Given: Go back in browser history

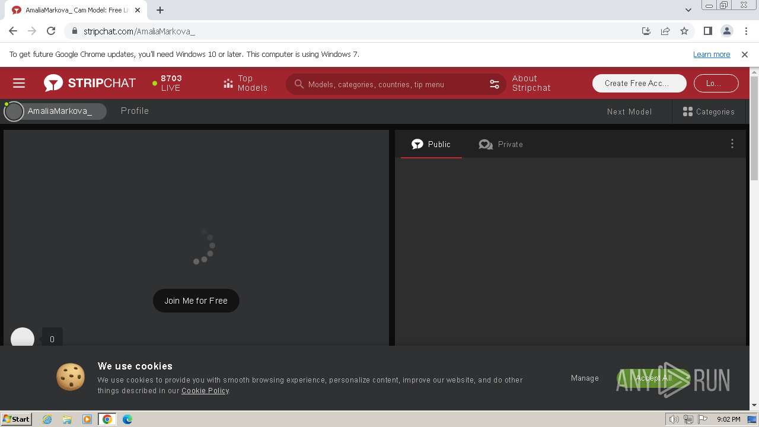Looking at the screenshot, I should 13,31.
